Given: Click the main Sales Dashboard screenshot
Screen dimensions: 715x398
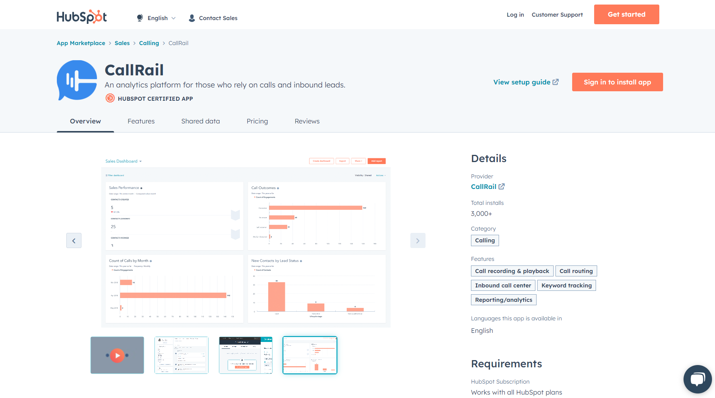Looking at the screenshot, I should (x=246, y=240).
